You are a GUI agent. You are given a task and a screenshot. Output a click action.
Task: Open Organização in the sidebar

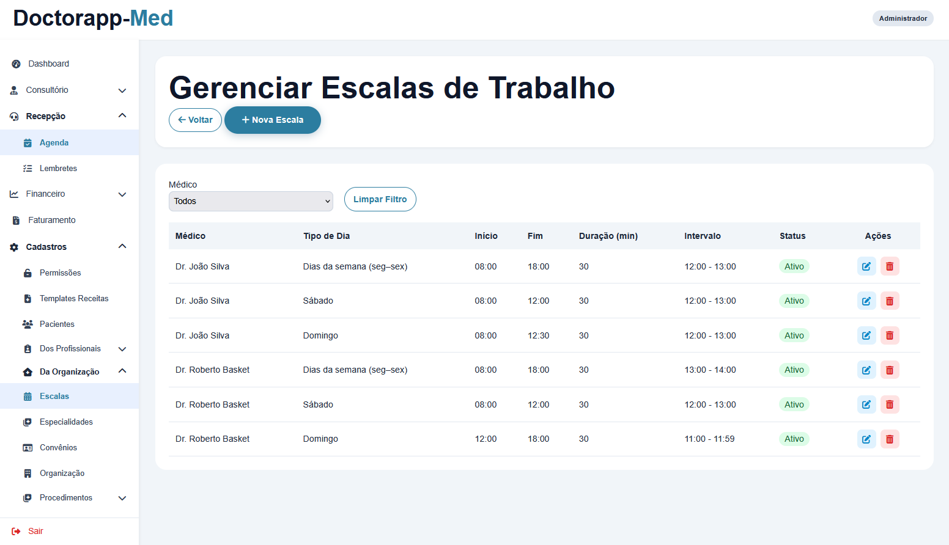[x=69, y=473]
